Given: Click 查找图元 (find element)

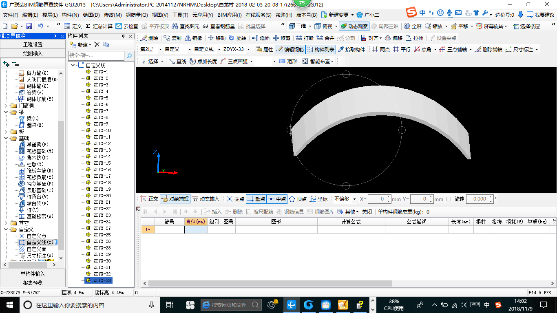Looking at the screenshot, I should coord(186,26).
